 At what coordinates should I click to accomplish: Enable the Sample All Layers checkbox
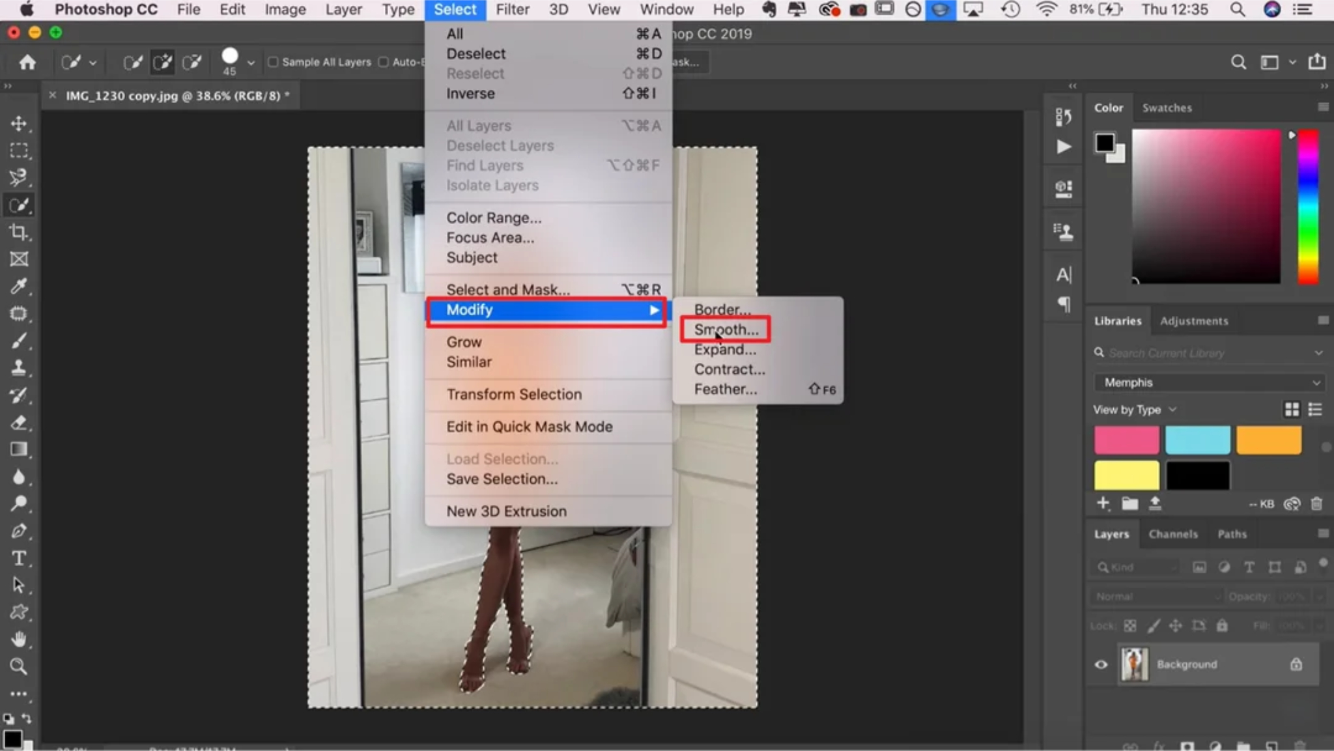(x=274, y=61)
